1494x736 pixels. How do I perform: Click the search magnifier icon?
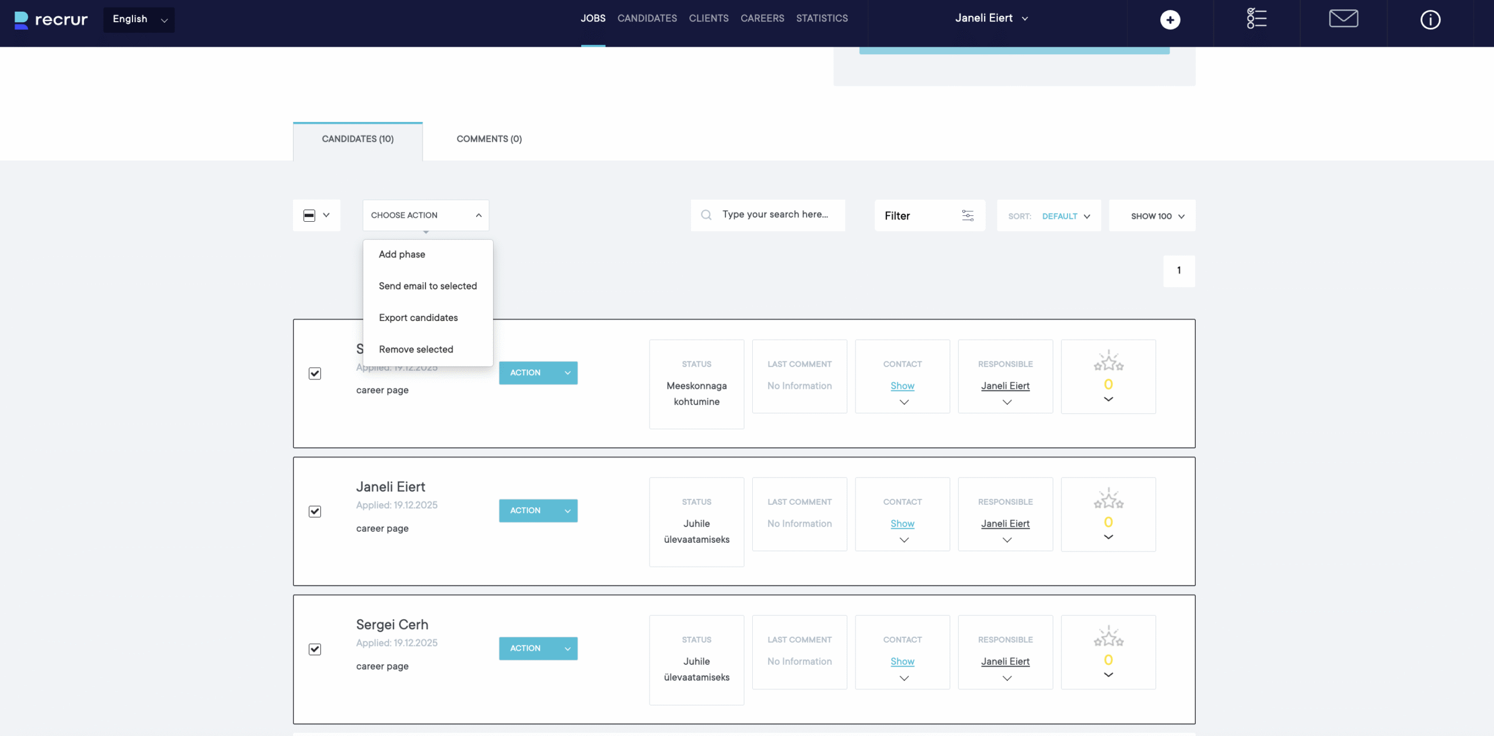(706, 215)
